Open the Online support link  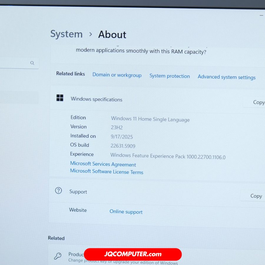tap(126, 212)
